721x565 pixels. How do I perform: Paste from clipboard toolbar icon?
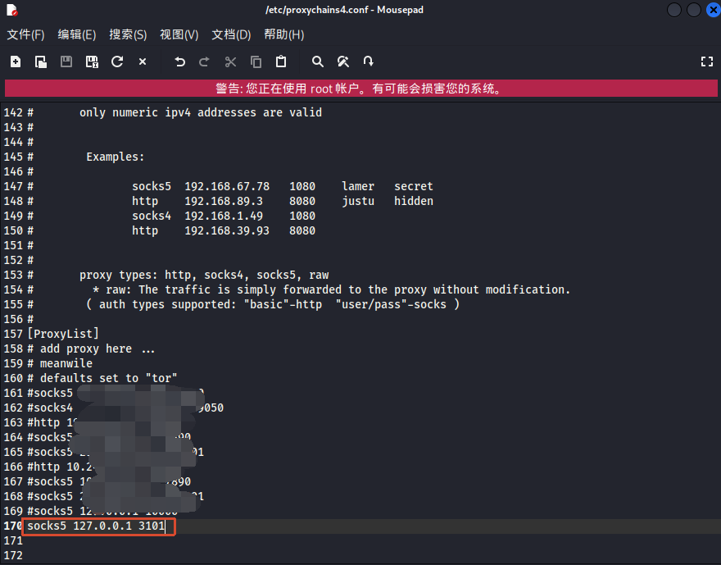click(x=281, y=62)
